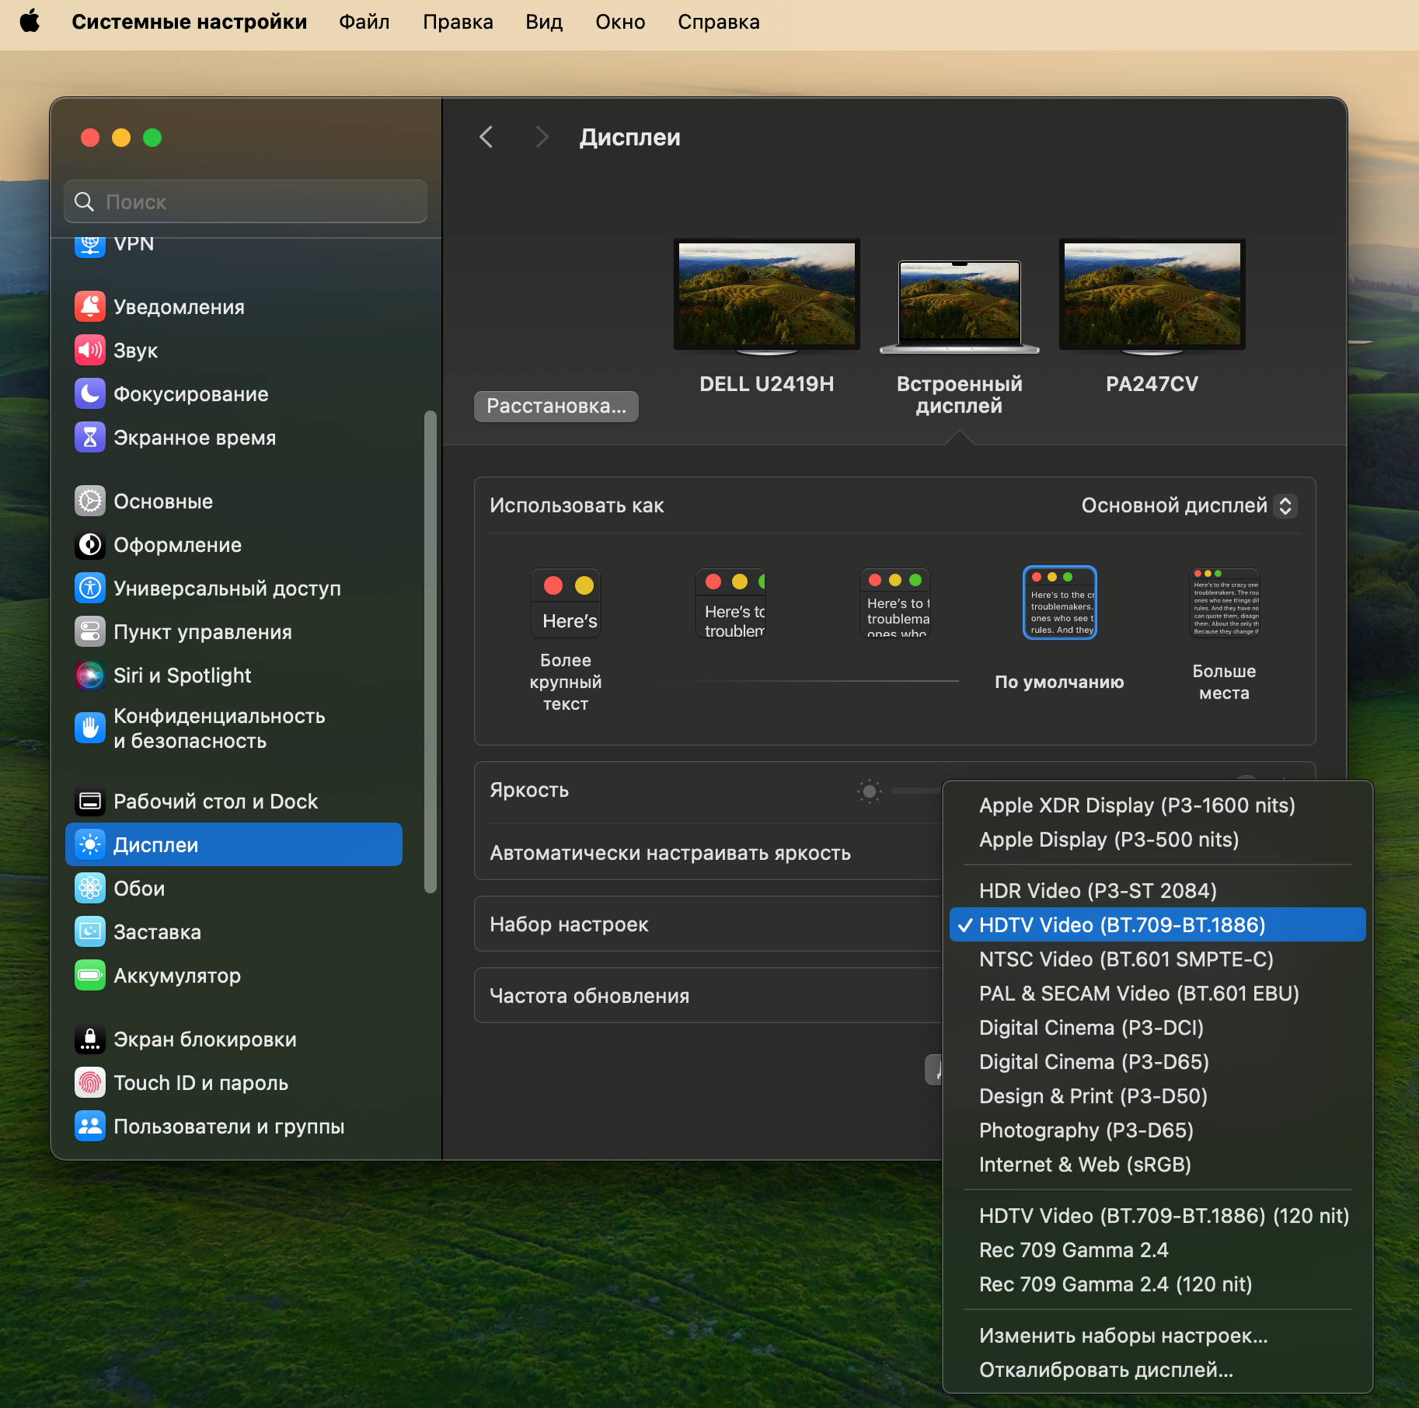Select the DELL U2419H display thumbnail
This screenshot has width=1419, height=1408.
pyautogui.click(x=766, y=295)
